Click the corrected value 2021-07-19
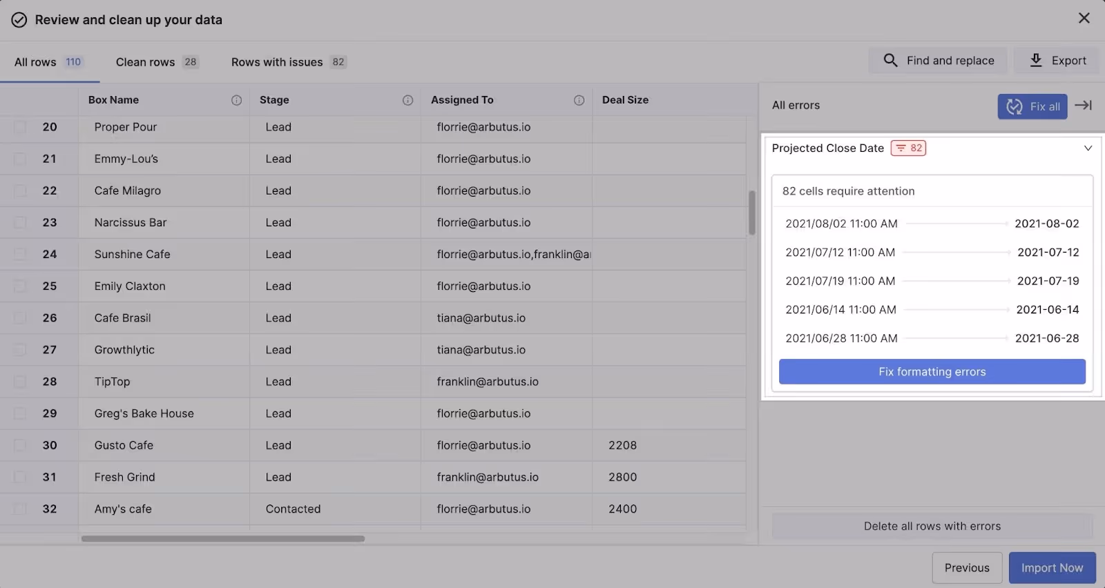 tap(1048, 281)
